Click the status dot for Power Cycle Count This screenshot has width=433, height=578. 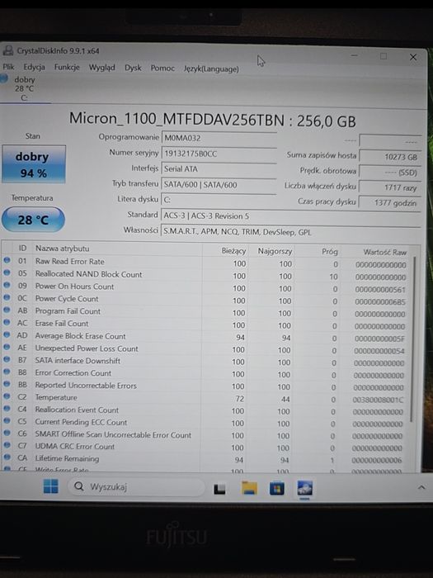pos(7,297)
